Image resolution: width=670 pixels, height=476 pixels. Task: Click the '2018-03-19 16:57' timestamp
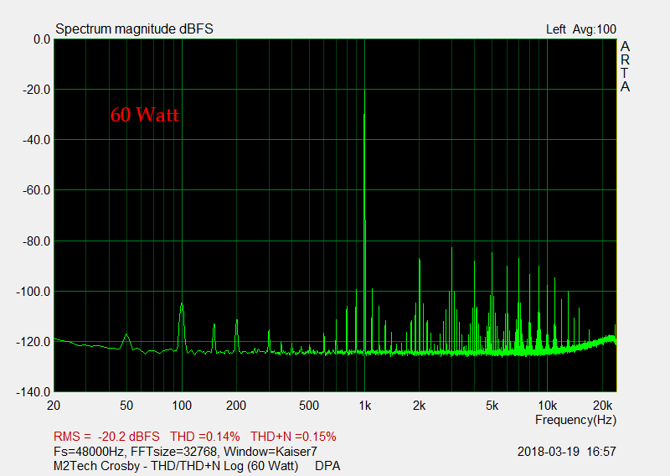[x=567, y=451]
